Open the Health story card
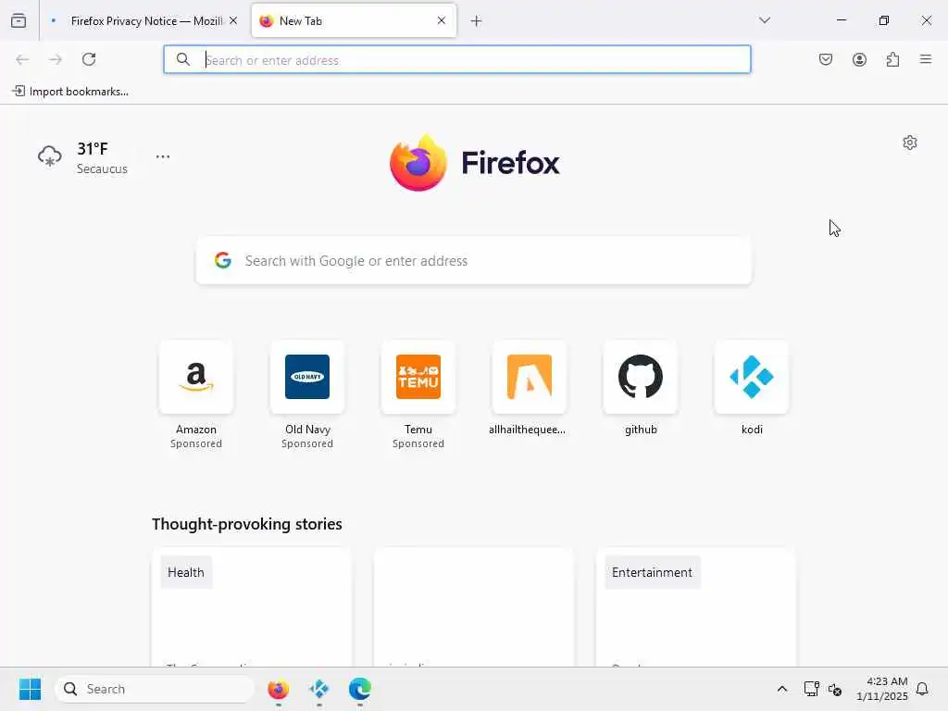948x711 pixels. [x=252, y=607]
